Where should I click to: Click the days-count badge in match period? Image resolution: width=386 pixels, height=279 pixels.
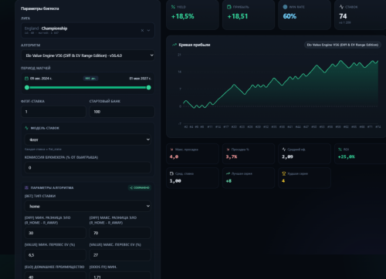90,79
